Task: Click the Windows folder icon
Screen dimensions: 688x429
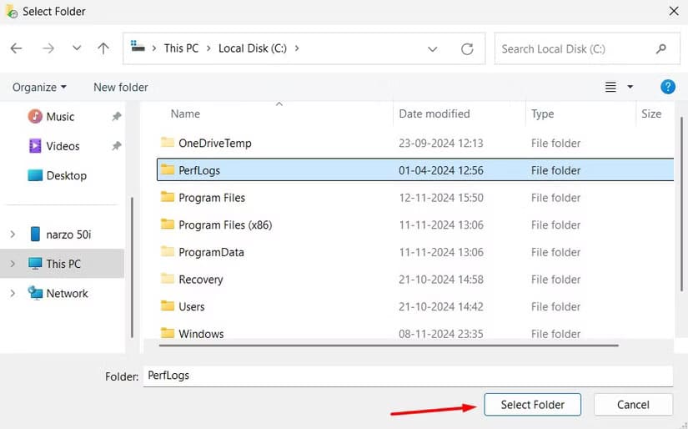Action: point(167,332)
